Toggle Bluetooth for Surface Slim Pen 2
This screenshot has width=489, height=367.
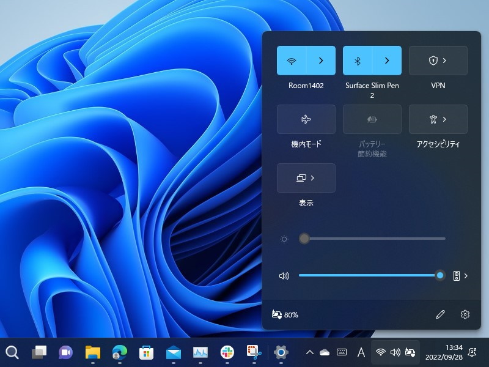click(358, 60)
